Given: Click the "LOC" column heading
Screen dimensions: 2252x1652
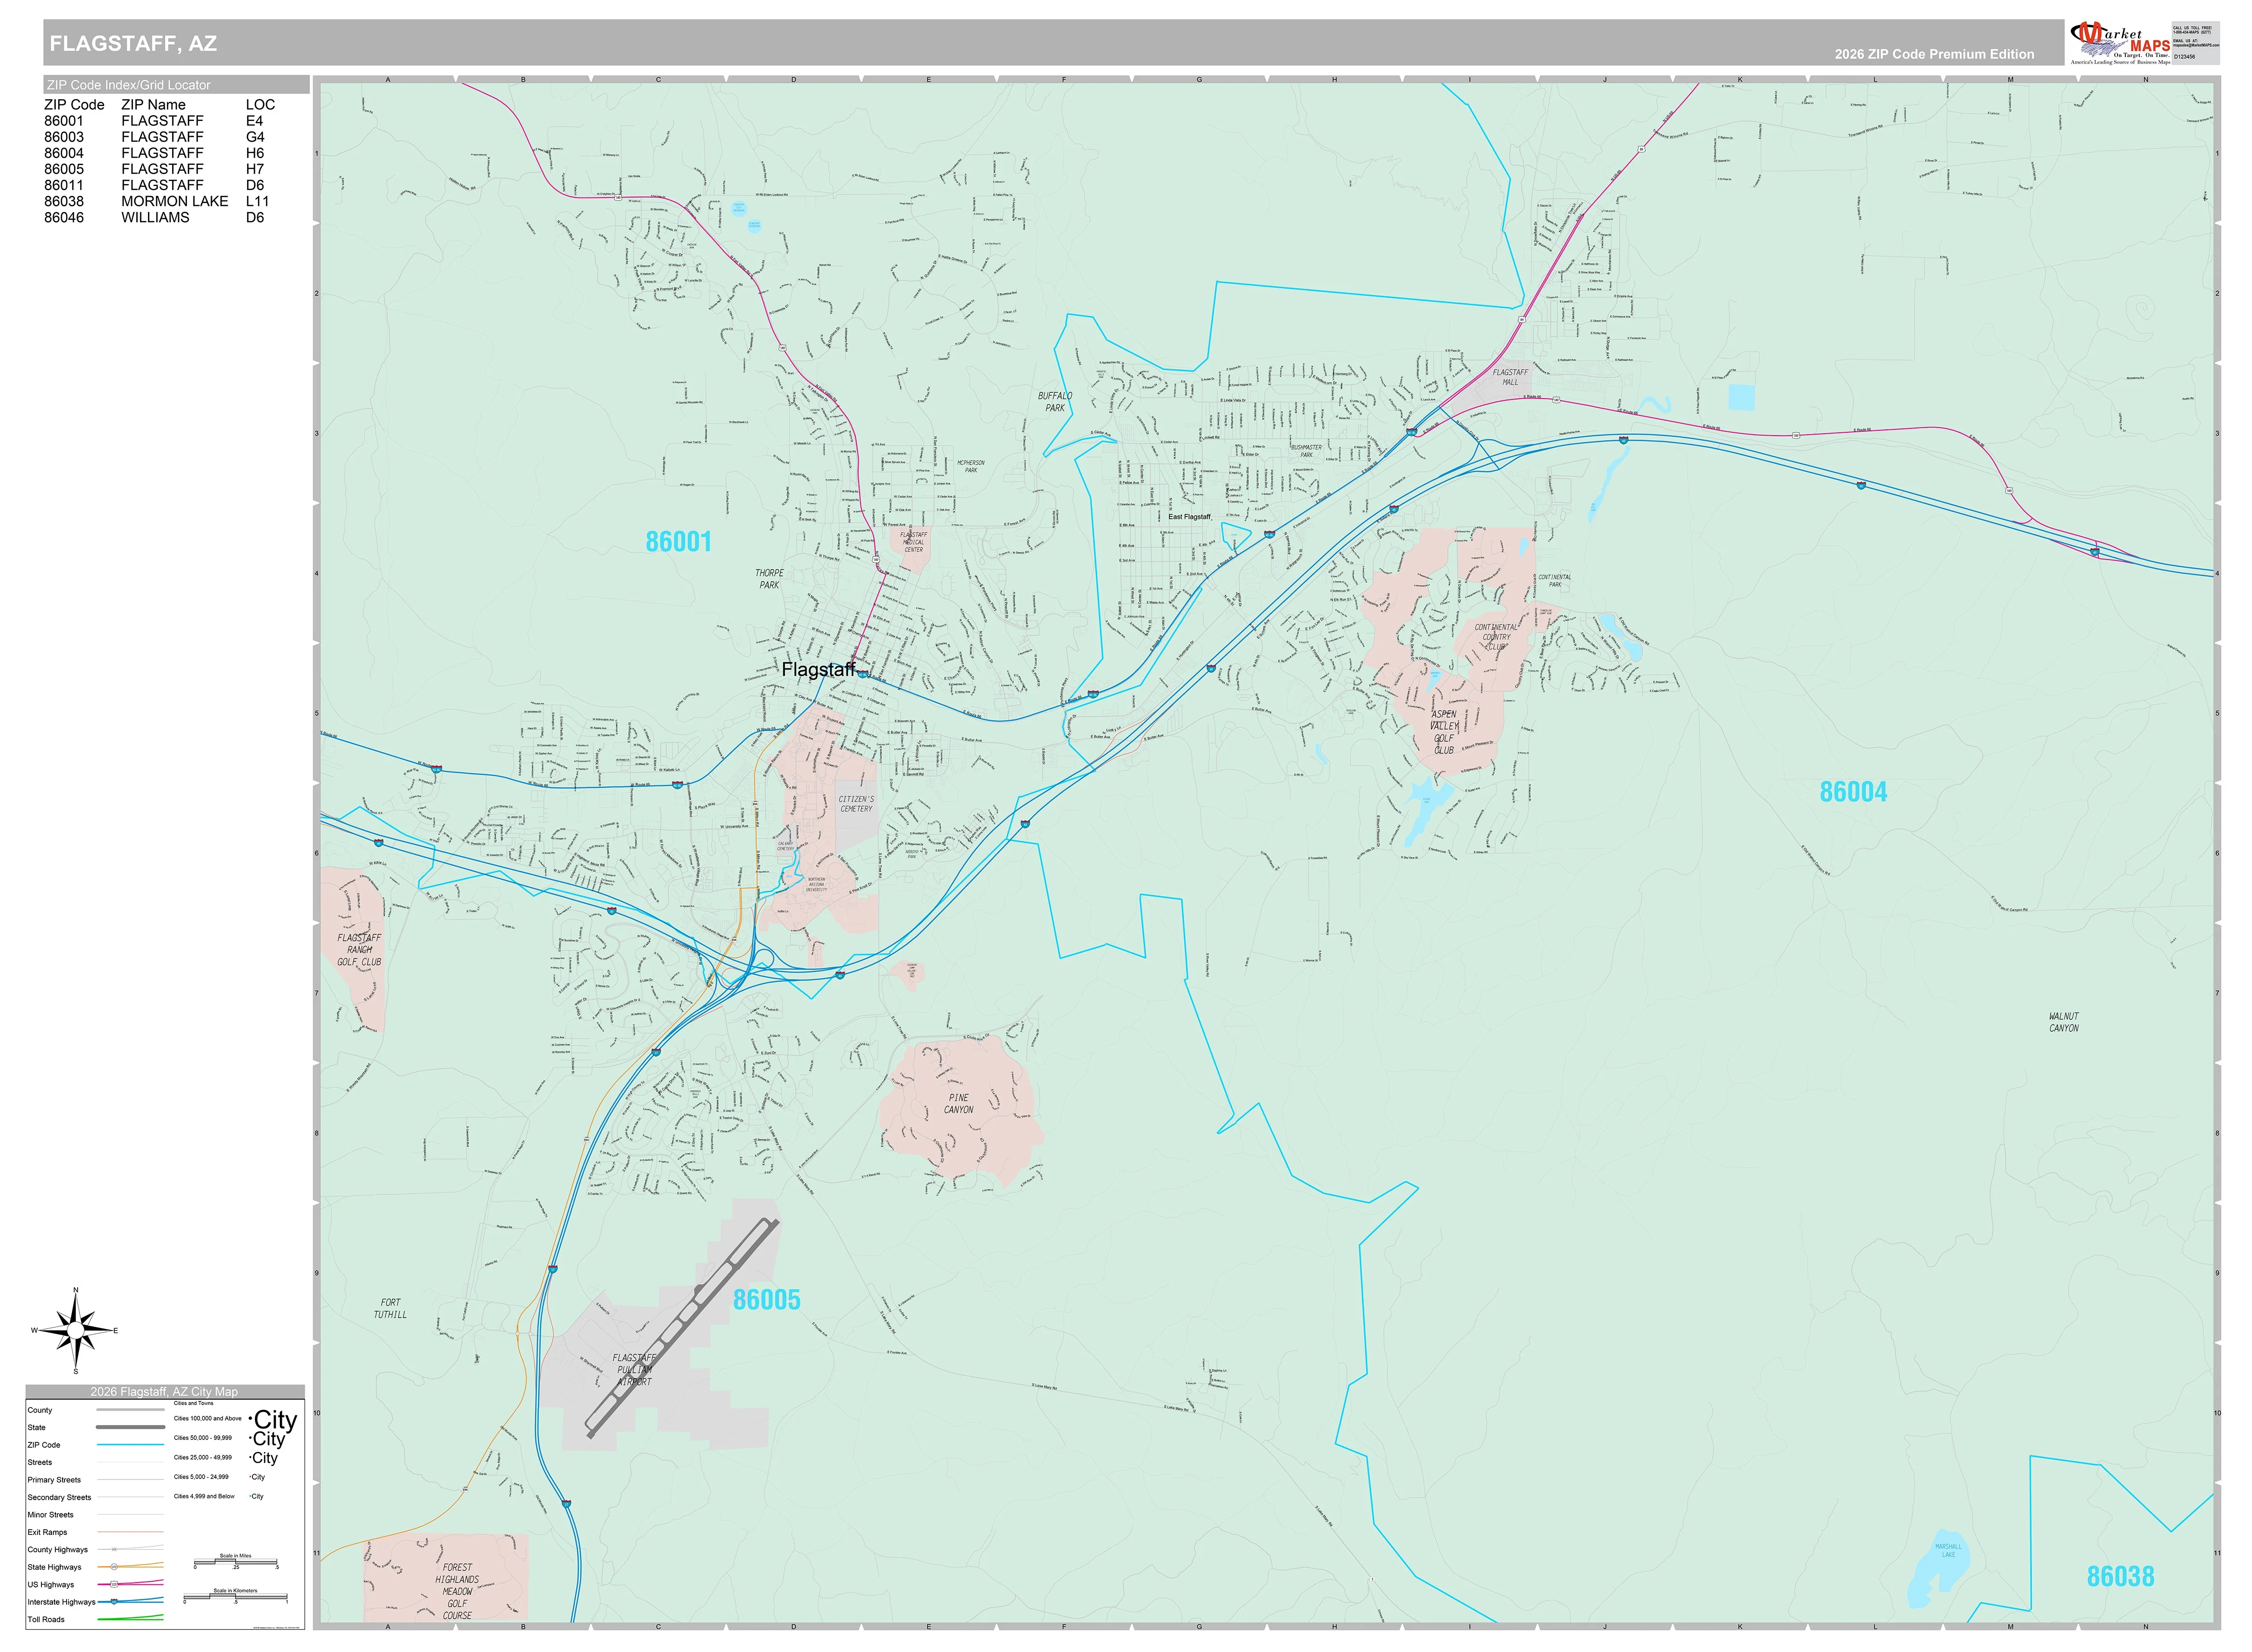Looking at the screenshot, I should click(x=260, y=105).
